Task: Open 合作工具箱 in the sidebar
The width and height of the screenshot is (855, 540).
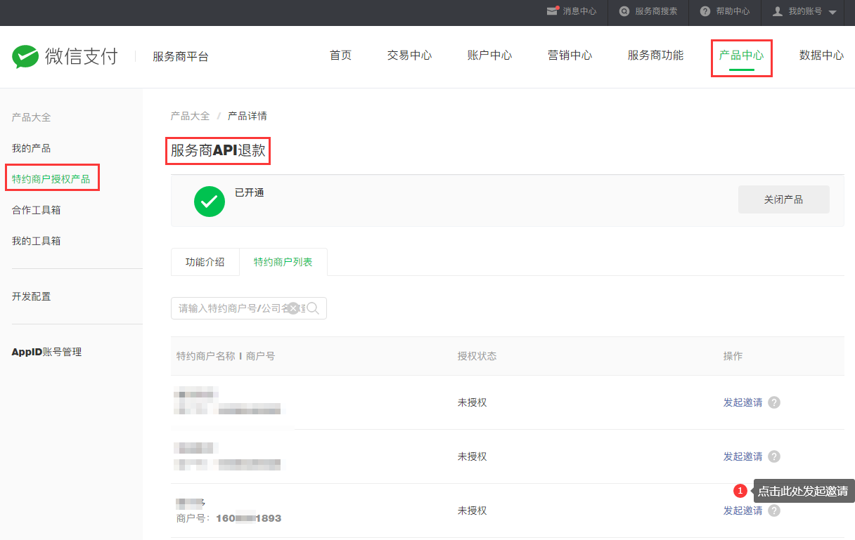Action: pos(36,210)
